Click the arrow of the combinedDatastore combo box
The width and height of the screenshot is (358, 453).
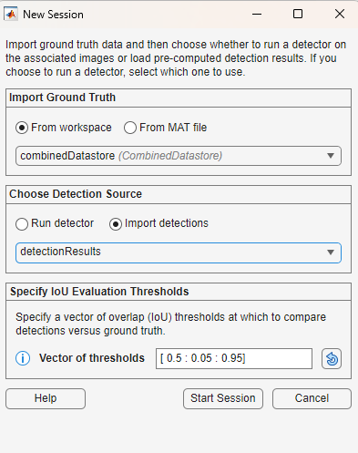331,156
